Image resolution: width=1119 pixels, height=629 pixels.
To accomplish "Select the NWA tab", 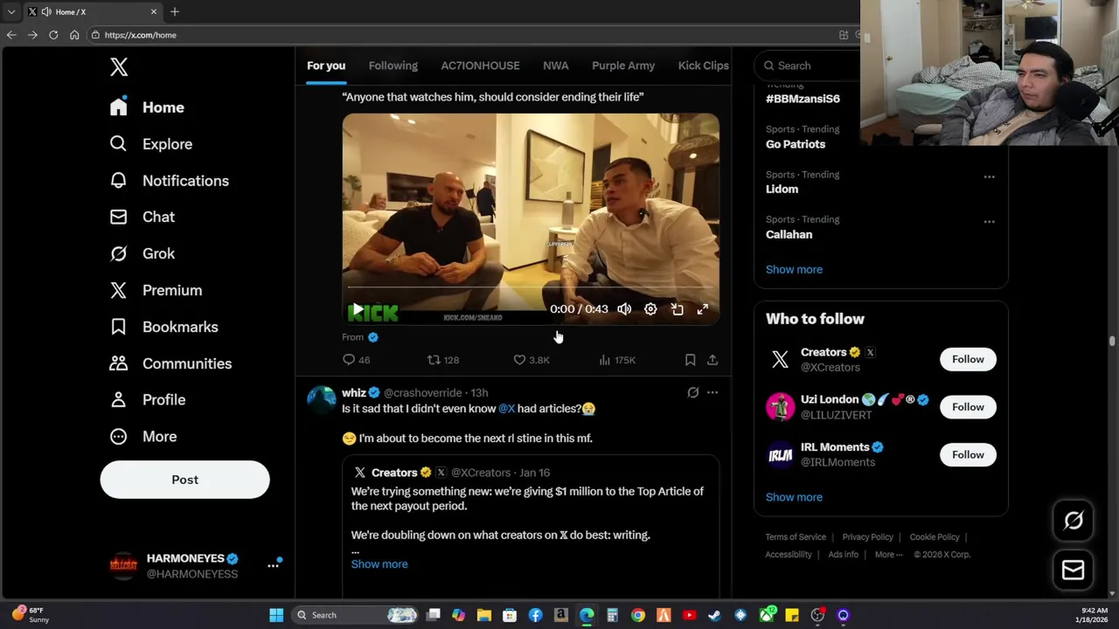I will [x=556, y=66].
